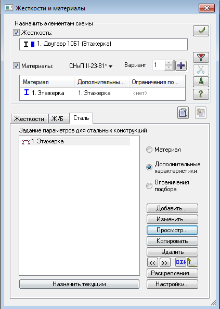Click the green checkmark apply button
The height and width of the screenshot is (309, 220).
pos(201,31)
